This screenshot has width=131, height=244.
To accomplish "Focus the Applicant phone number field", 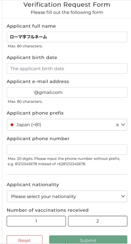I will [67, 150].
